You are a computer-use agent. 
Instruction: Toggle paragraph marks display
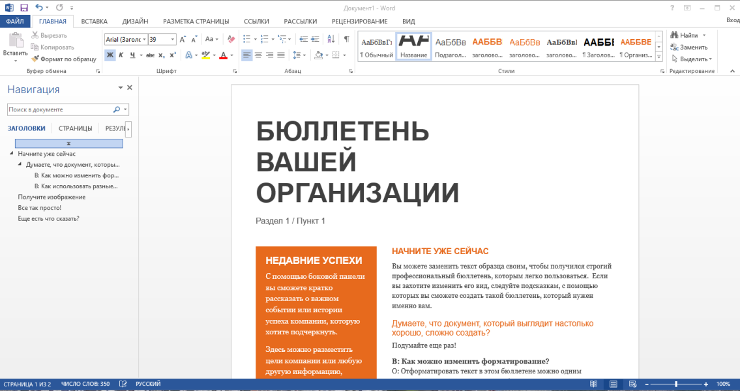[x=347, y=40]
